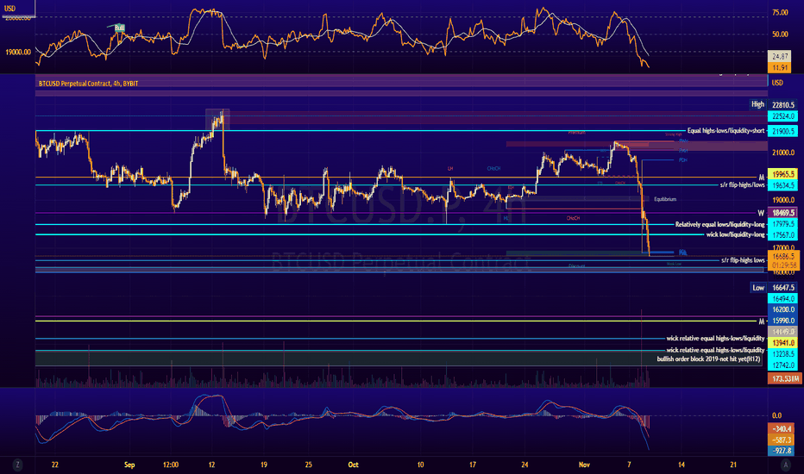Click the Nov label on the time axis
Viewport: 804px width, 474px height.
point(584,465)
